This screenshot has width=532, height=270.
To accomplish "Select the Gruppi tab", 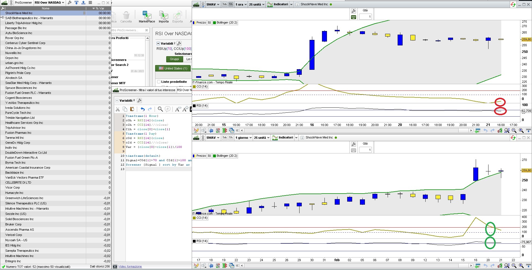I will (x=174, y=59).
